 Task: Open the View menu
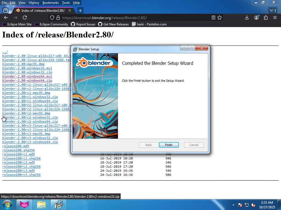click(x=22, y=3)
